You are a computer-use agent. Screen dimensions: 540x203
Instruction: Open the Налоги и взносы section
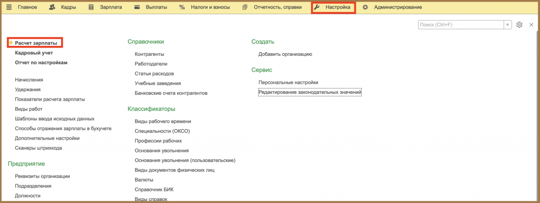tap(210, 7)
